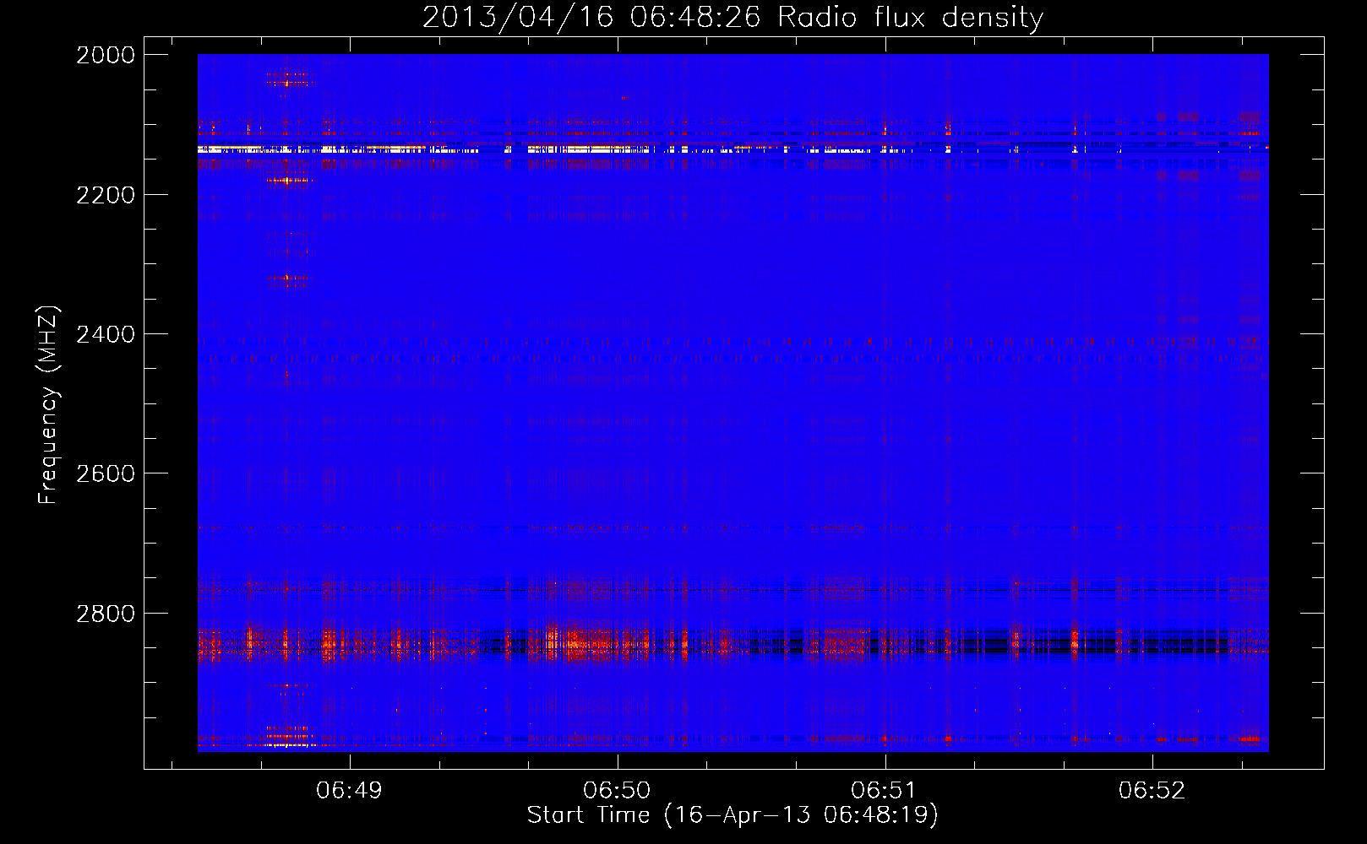Click the 06:51 time axis label
The width and height of the screenshot is (1367, 844).
[x=884, y=790]
